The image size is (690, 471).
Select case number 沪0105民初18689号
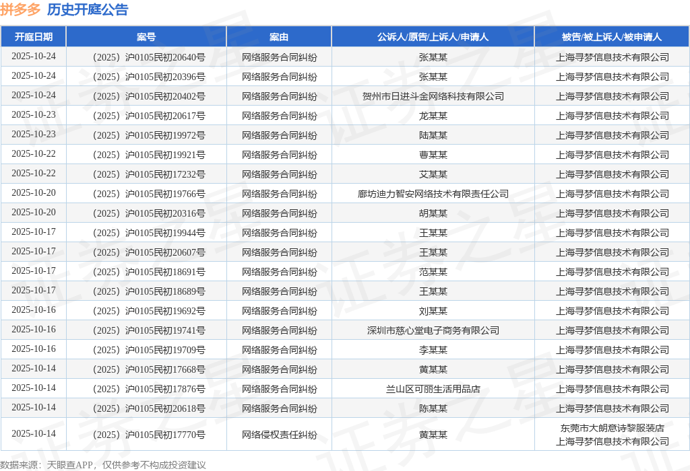coord(149,291)
